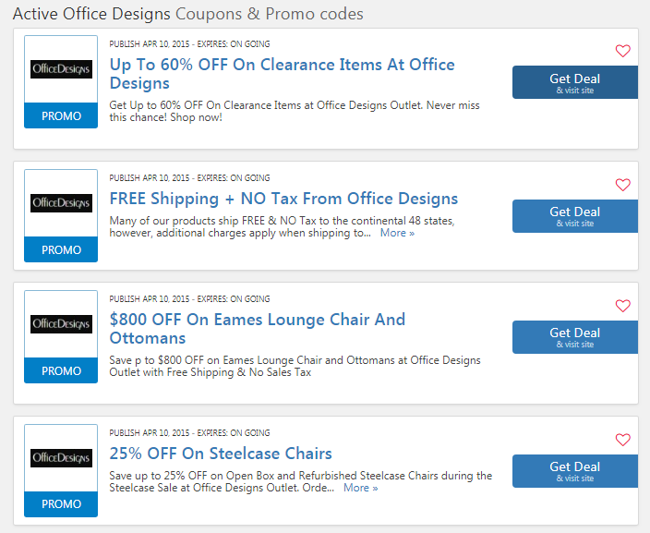Click Office Designs logo in FREE Shipping card

point(61,203)
